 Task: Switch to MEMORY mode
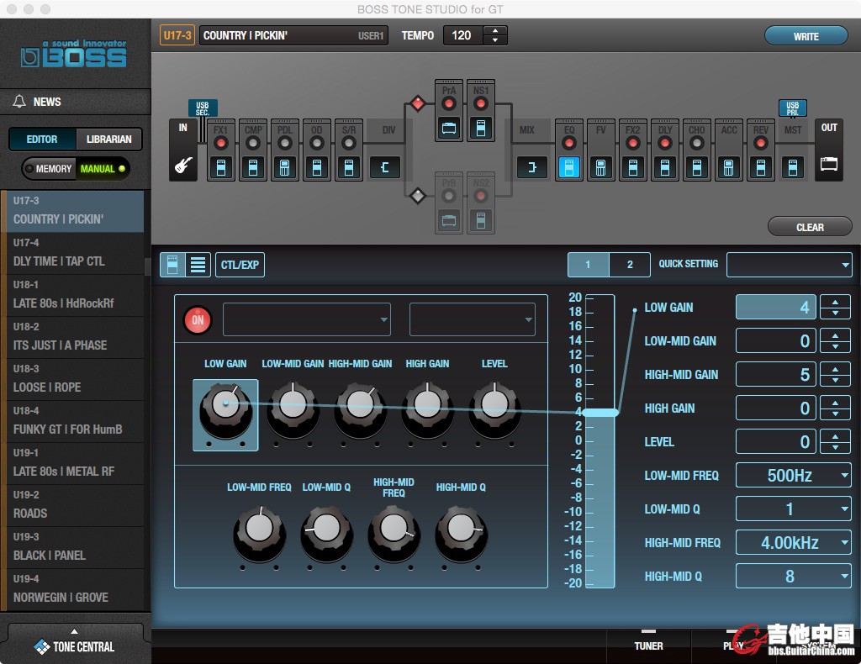pos(49,169)
